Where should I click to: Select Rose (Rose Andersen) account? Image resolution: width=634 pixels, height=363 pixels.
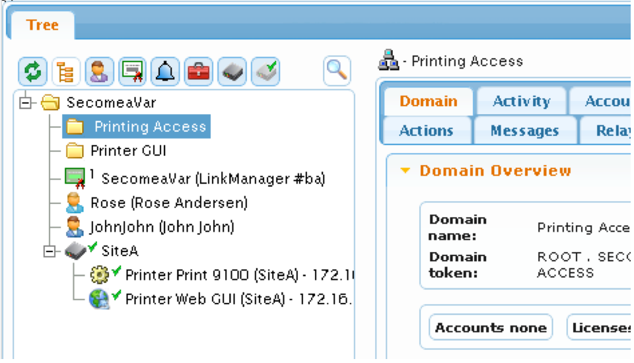[x=169, y=203]
